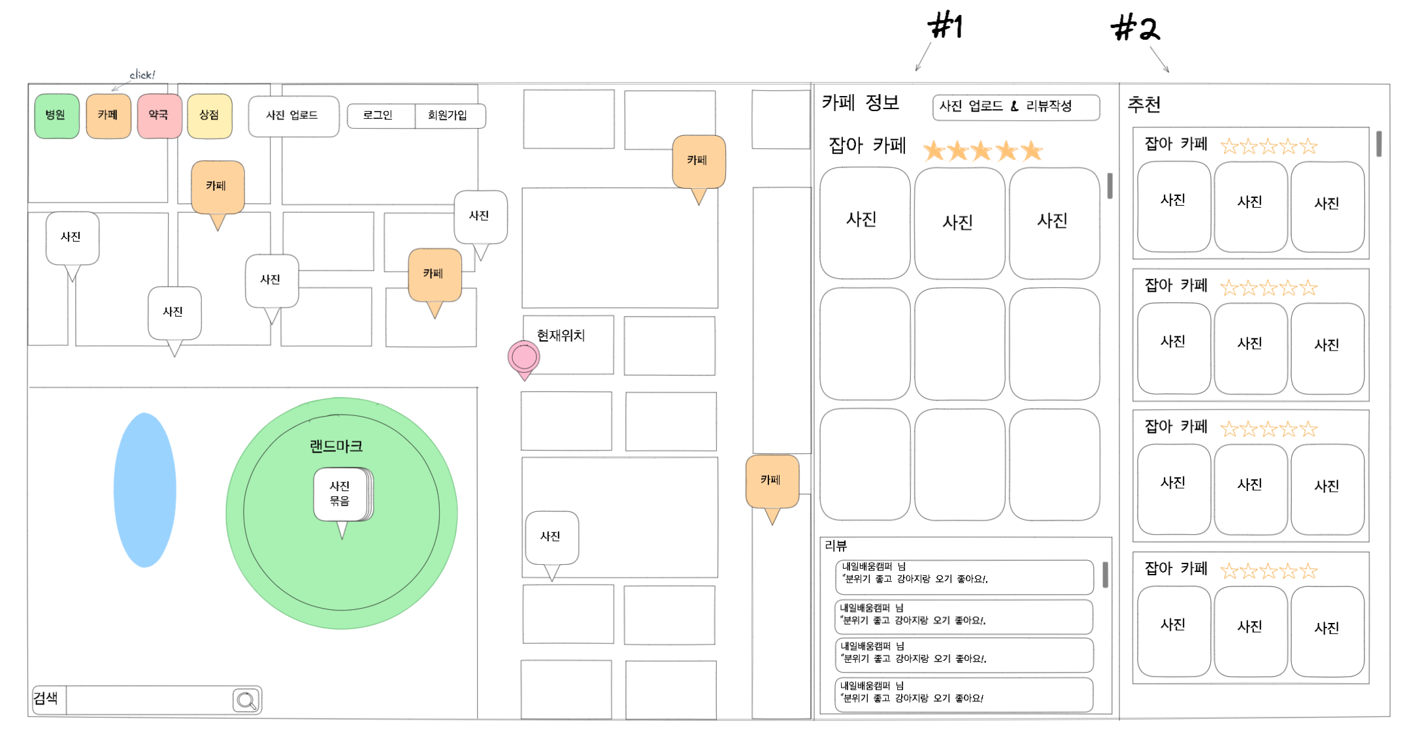Click into the 검색 input field
1401x732 pixels.
(148, 700)
